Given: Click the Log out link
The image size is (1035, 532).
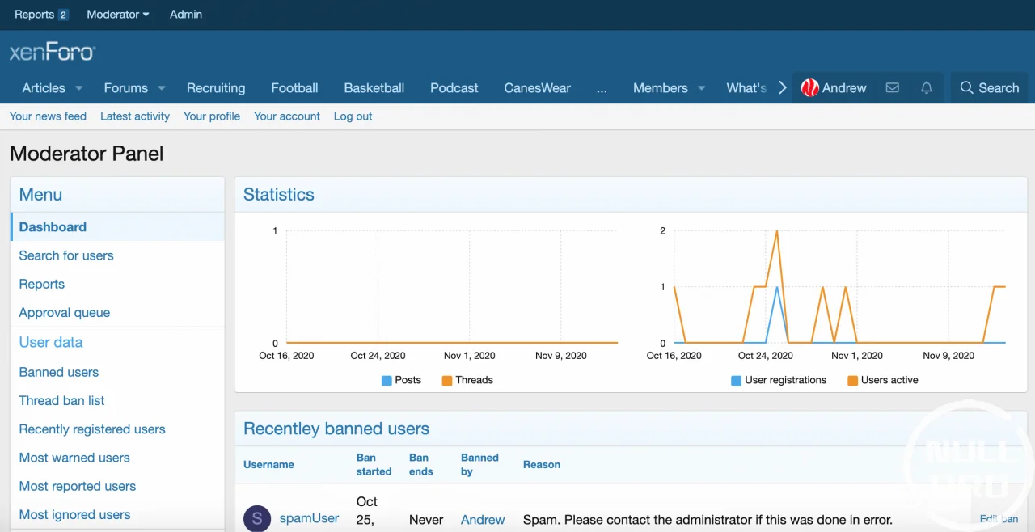Looking at the screenshot, I should tap(353, 116).
